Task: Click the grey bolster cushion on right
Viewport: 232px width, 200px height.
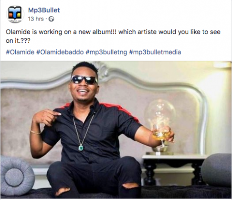Action: click(x=216, y=170)
